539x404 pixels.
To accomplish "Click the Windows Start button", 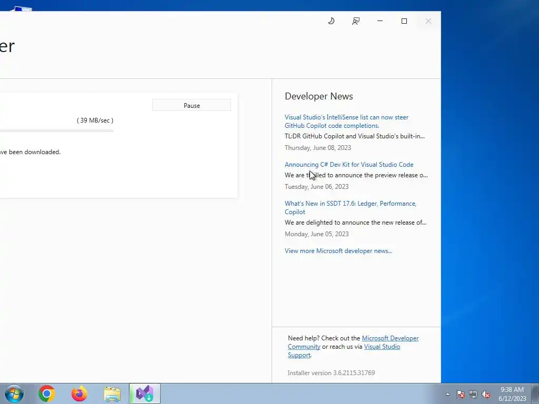I will coord(14,393).
